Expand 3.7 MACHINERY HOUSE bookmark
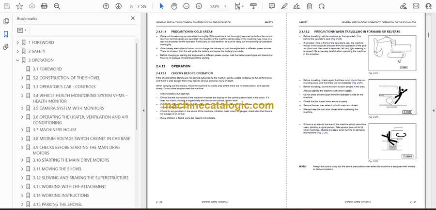The width and height of the screenshot is (436, 210). pos(22,130)
